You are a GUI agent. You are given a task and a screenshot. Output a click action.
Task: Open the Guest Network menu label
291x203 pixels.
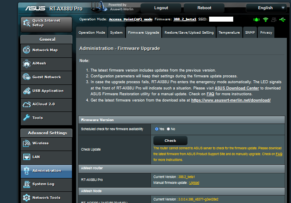click(x=47, y=77)
